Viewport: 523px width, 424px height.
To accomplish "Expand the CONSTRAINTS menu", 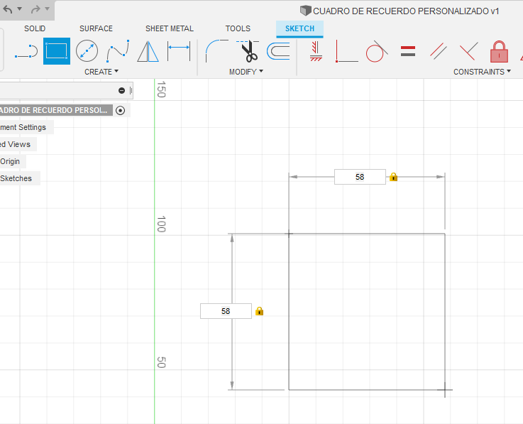I will click(482, 72).
